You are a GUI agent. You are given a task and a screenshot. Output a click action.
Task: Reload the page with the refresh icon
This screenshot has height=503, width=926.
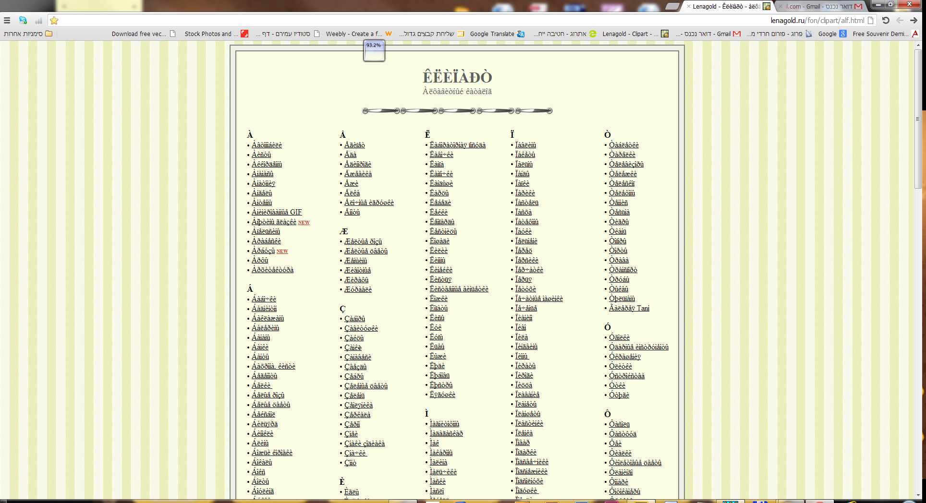886,21
